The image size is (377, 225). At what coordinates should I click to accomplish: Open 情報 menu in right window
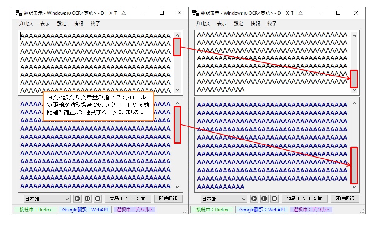pyautogui.click(x=255, y=23)
